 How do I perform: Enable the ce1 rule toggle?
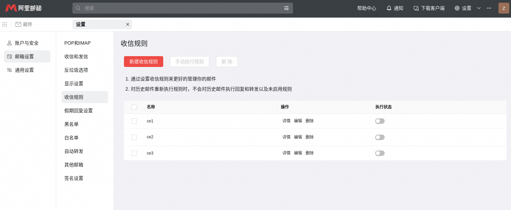[380, 121]
